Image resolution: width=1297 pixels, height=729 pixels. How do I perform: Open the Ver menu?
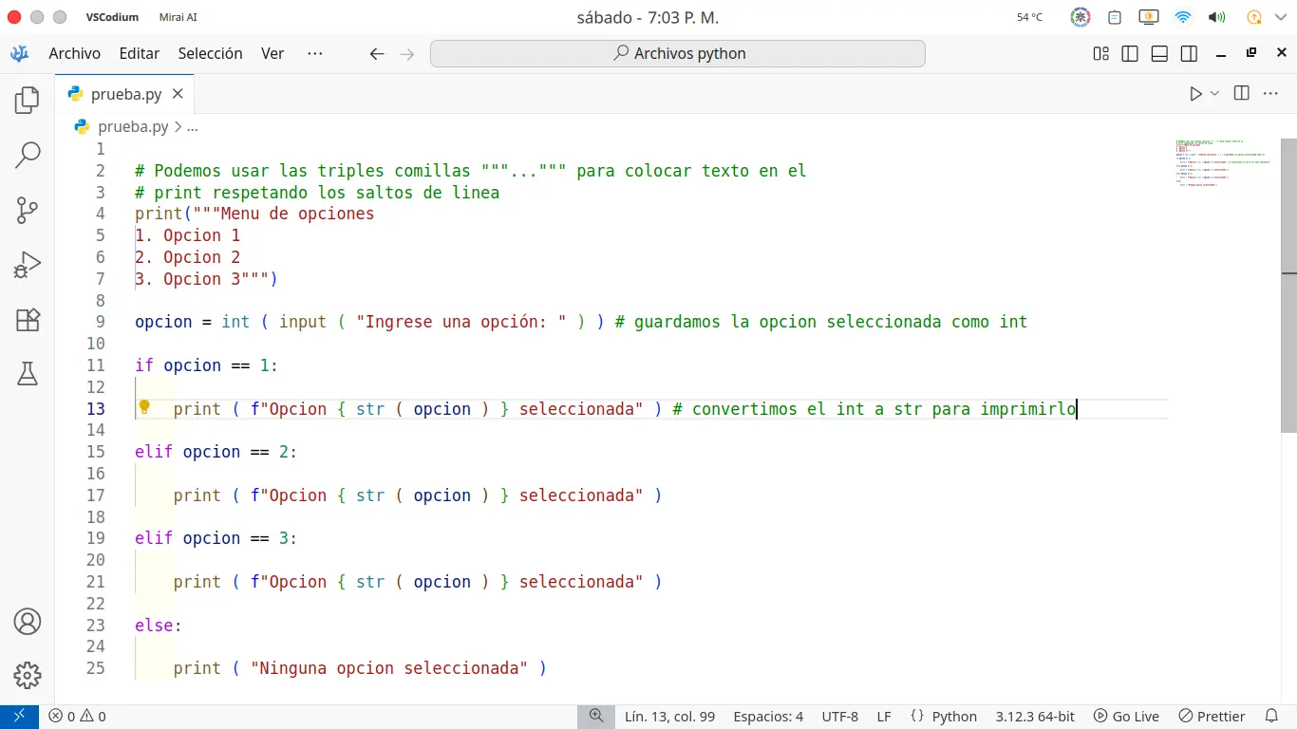273,53
